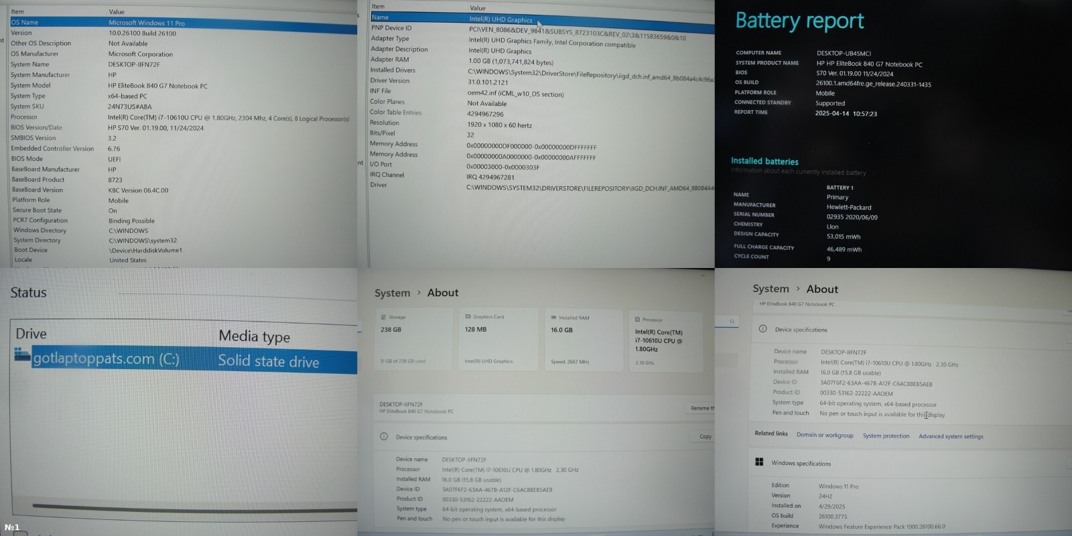Open the Processor Intel Core i7-10610U card
1072x536 pixels.
pos(665,342)
